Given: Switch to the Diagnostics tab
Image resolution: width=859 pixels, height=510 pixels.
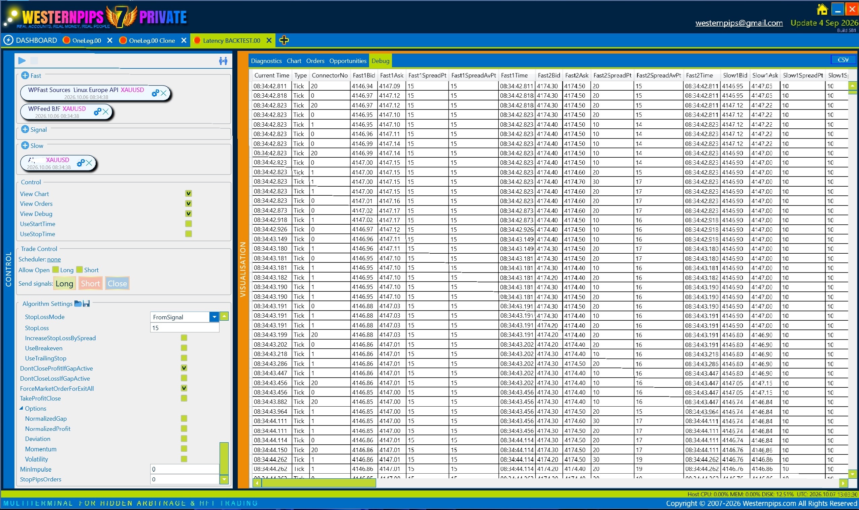Looking at the screenshot, I should coord(266,61).
